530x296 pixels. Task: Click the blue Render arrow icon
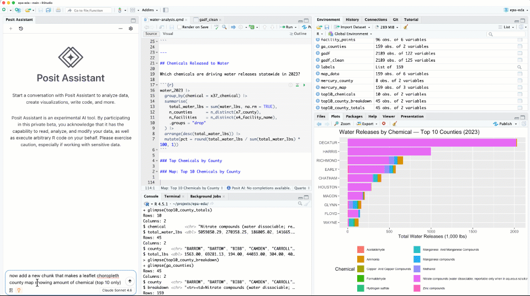pos(233,27)
